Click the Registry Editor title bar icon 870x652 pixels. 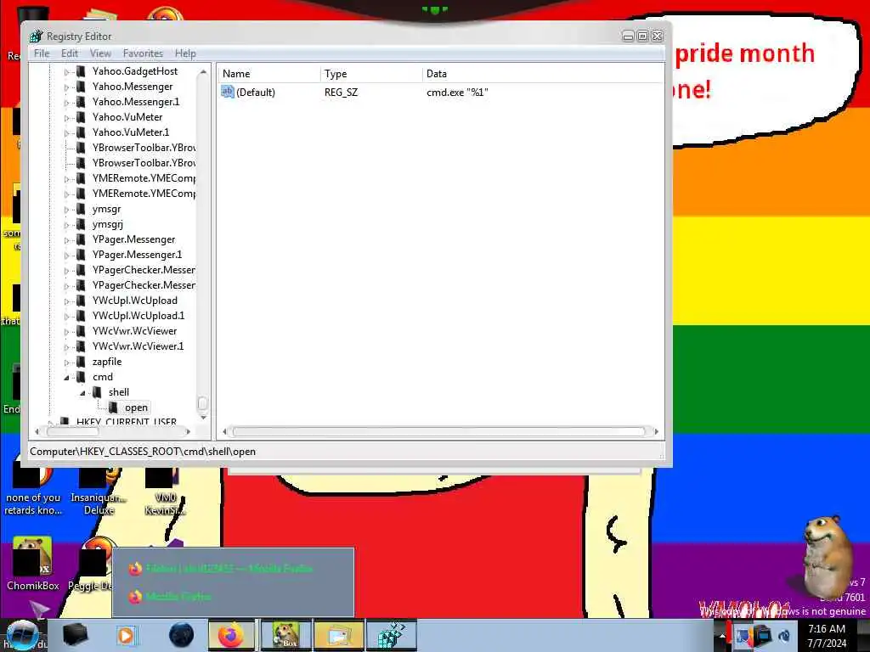tap(36, 36)
